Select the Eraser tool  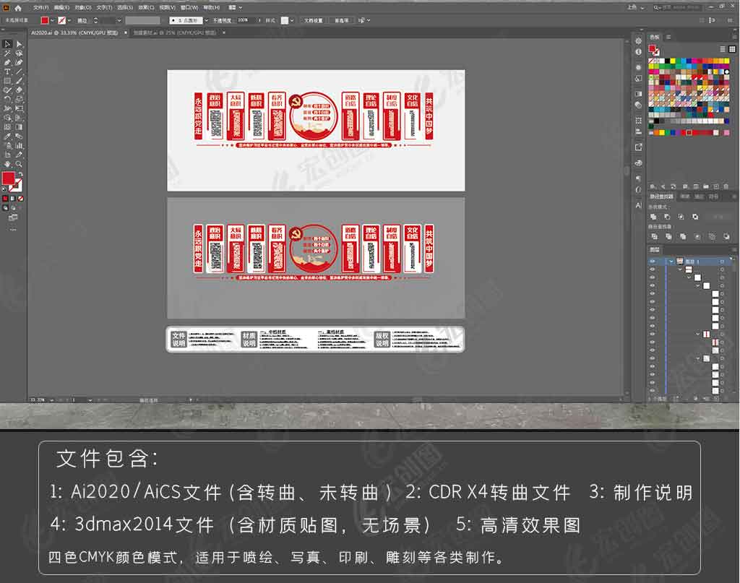(19, 90)
